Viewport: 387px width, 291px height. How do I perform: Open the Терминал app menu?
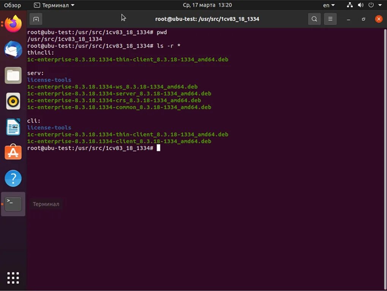pos(54,5)
